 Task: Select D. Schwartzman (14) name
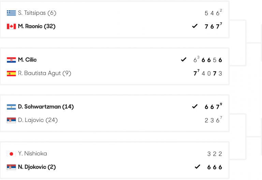(46, 107)
